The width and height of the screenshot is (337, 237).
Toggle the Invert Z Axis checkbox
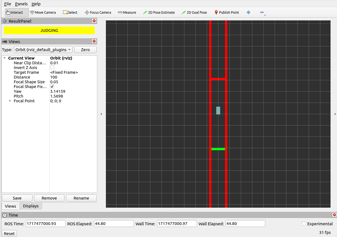coord(52,68)
